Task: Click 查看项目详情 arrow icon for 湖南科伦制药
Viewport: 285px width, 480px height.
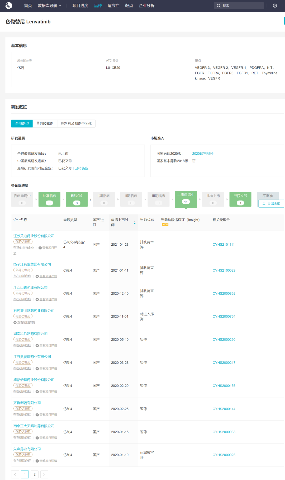Action: point(37,346)
